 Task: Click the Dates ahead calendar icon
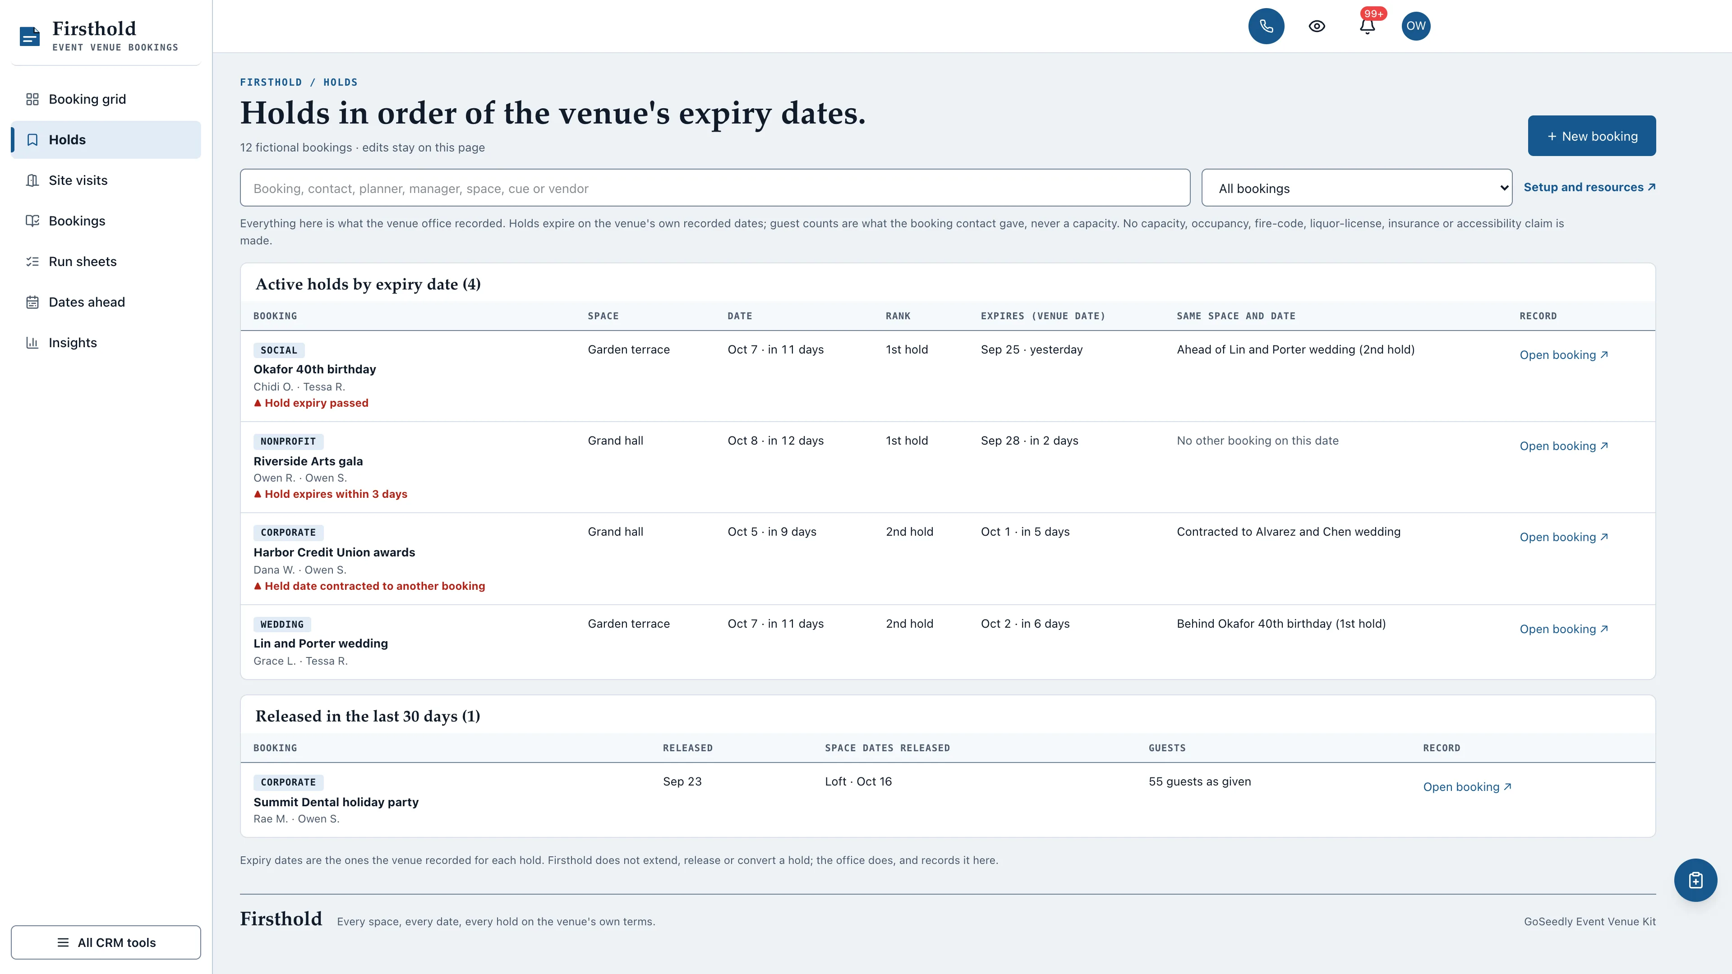[x=32, y=303]
